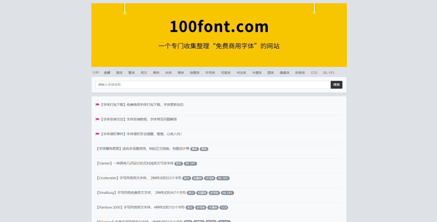
Task: Select the 全部 category filter
Action: tap(107, 73)
